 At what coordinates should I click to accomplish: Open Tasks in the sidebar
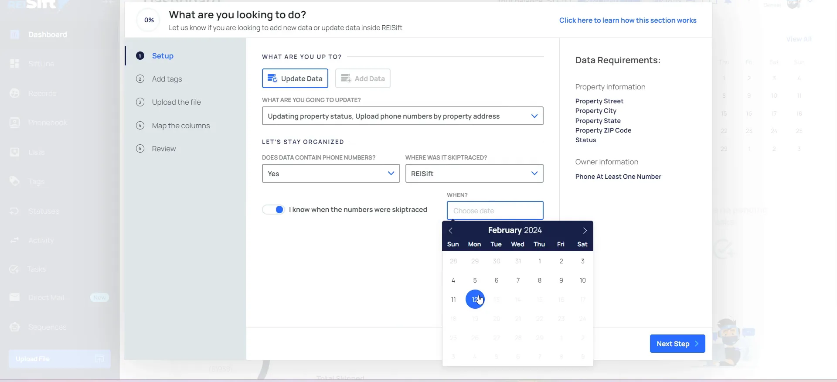tap(36, 269)
